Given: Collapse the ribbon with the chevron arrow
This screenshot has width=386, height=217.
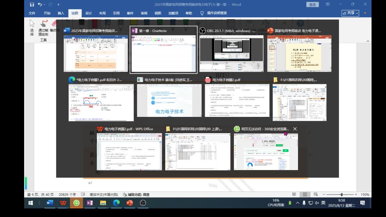Looking at the screenshot, I should click(368, 41).
